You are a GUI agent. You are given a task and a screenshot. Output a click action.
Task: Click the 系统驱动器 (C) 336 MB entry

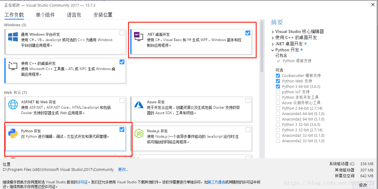pos(351,164)
